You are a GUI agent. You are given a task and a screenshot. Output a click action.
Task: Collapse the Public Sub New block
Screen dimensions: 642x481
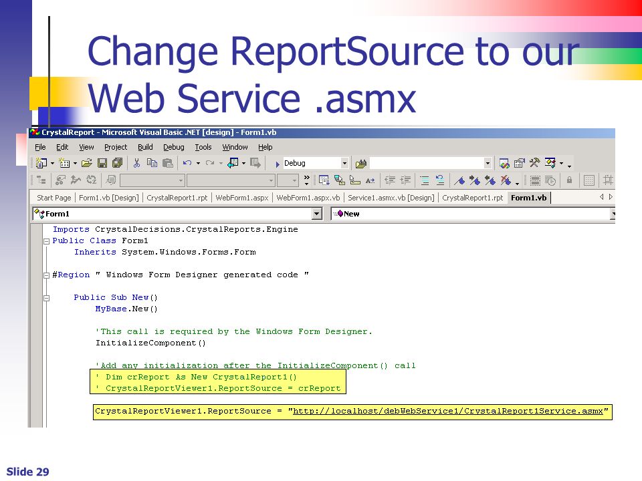point(46,298)
